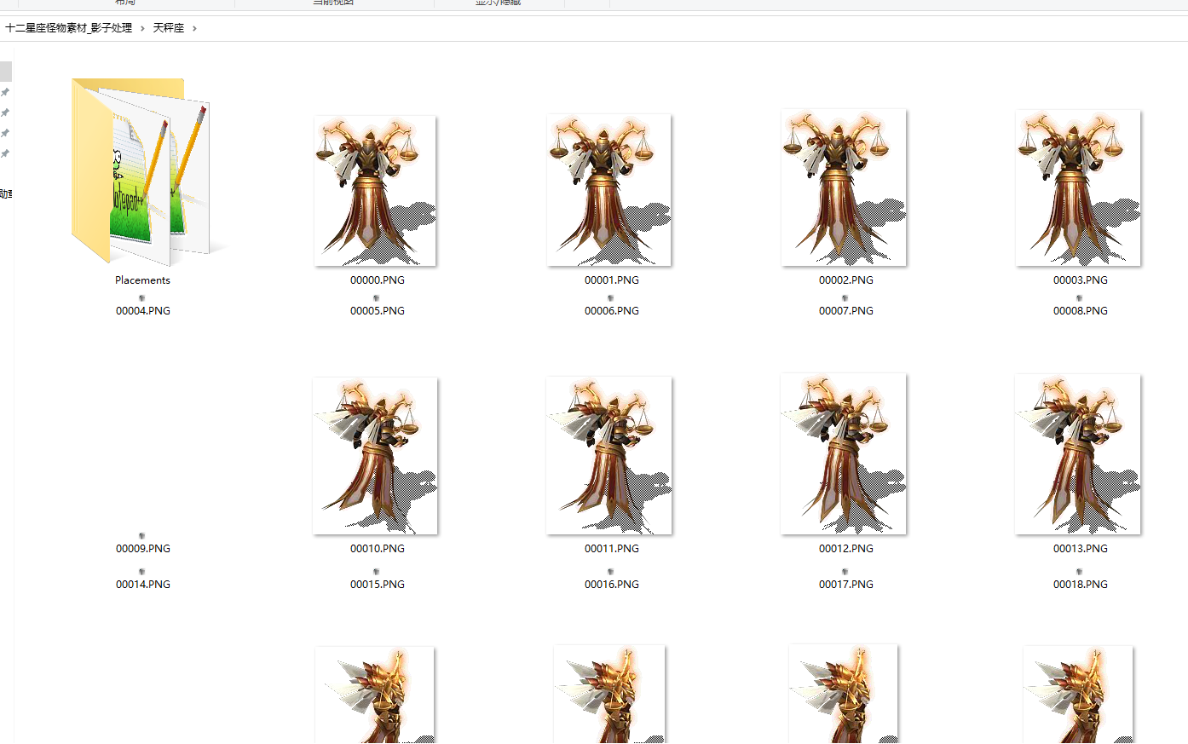Click the 00016.PNG file name
Image resolution: width=1188 pixels, height=744 pixels.
612,585
